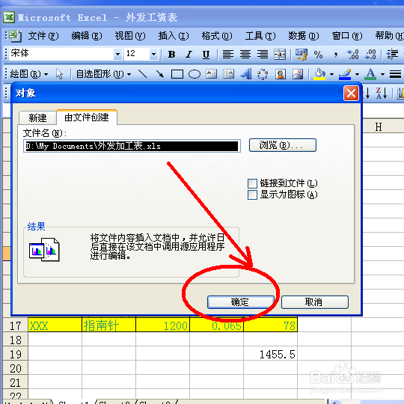This screenshot has height=404, width=404.
Task: Open the 窗口 menu
Action: (x=347, y=36)
